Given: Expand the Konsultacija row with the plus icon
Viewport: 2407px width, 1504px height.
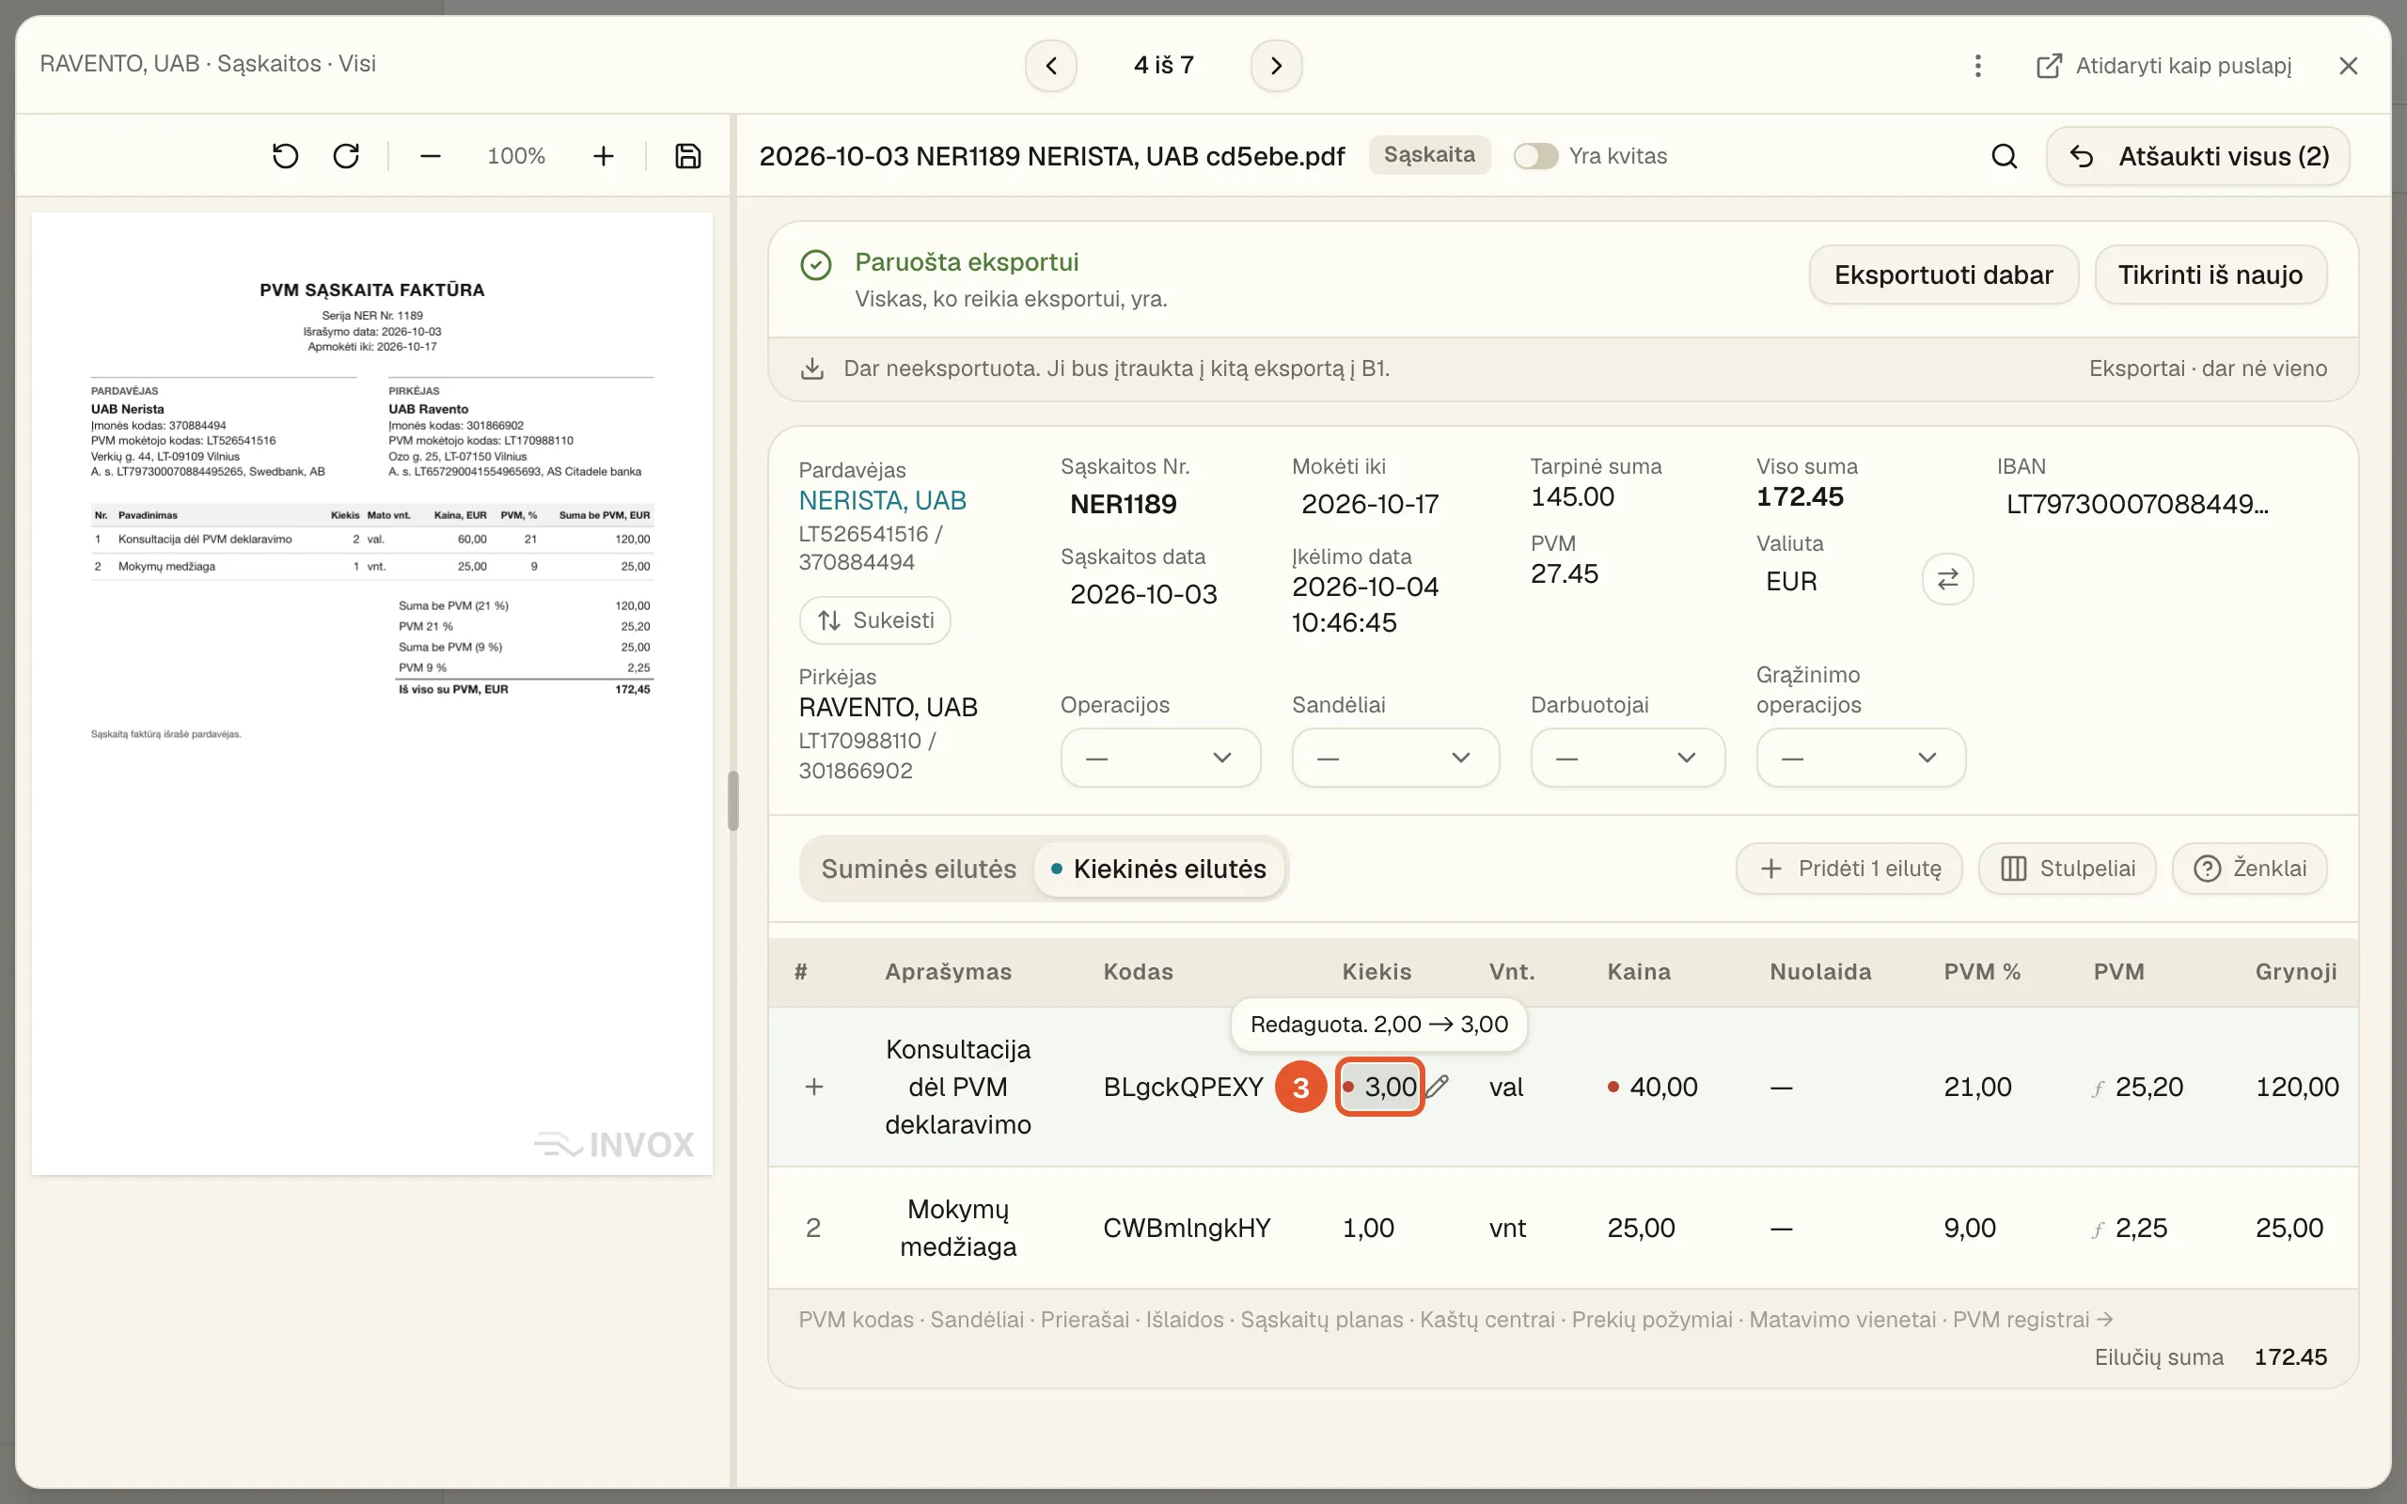Looking at the screenshot, I should pyautogui.click(x=813, y=1087).
